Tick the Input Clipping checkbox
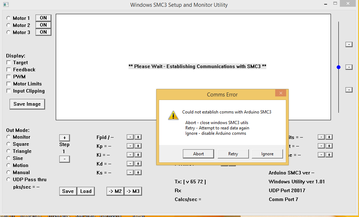 (9, 91)
